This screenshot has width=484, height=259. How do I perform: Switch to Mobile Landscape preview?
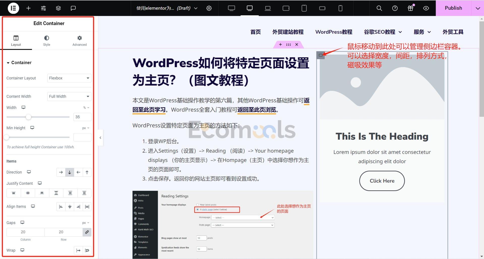click(x=322, y=8)
